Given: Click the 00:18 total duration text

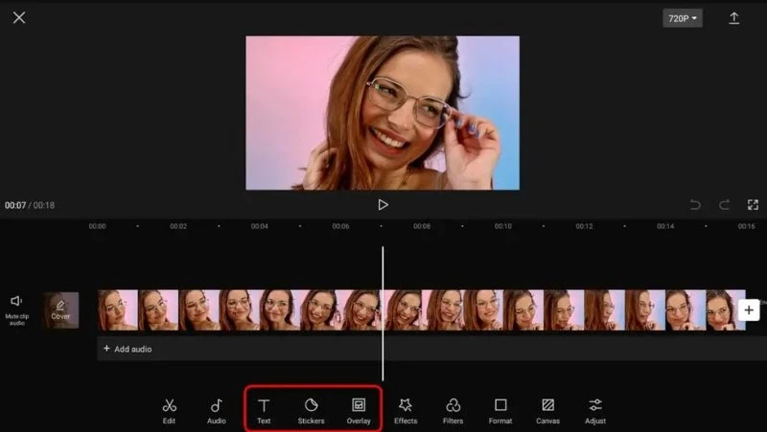Looking at the screenshot, I should click(x=44, y=205).
